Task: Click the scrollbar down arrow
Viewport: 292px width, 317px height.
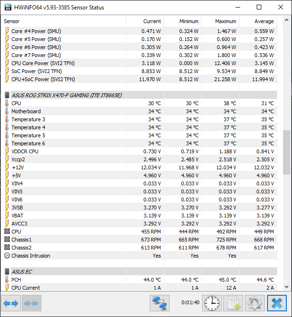Action: (x=286, y=287)
